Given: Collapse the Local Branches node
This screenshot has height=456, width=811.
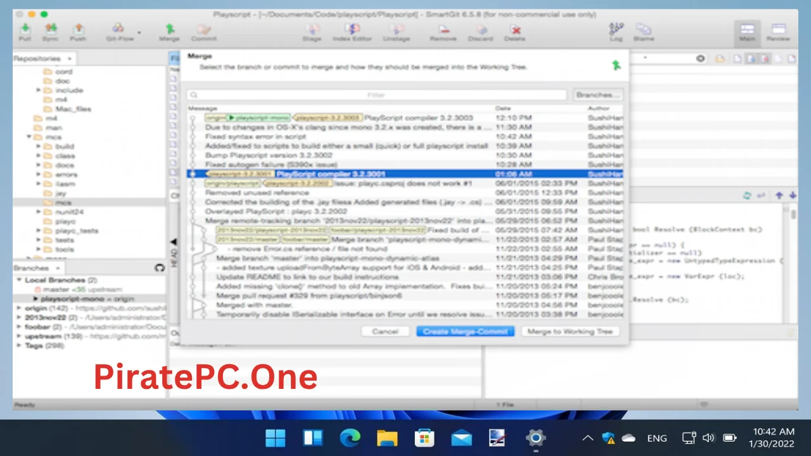Looking at the screenshot, I should tap(19, 280).
